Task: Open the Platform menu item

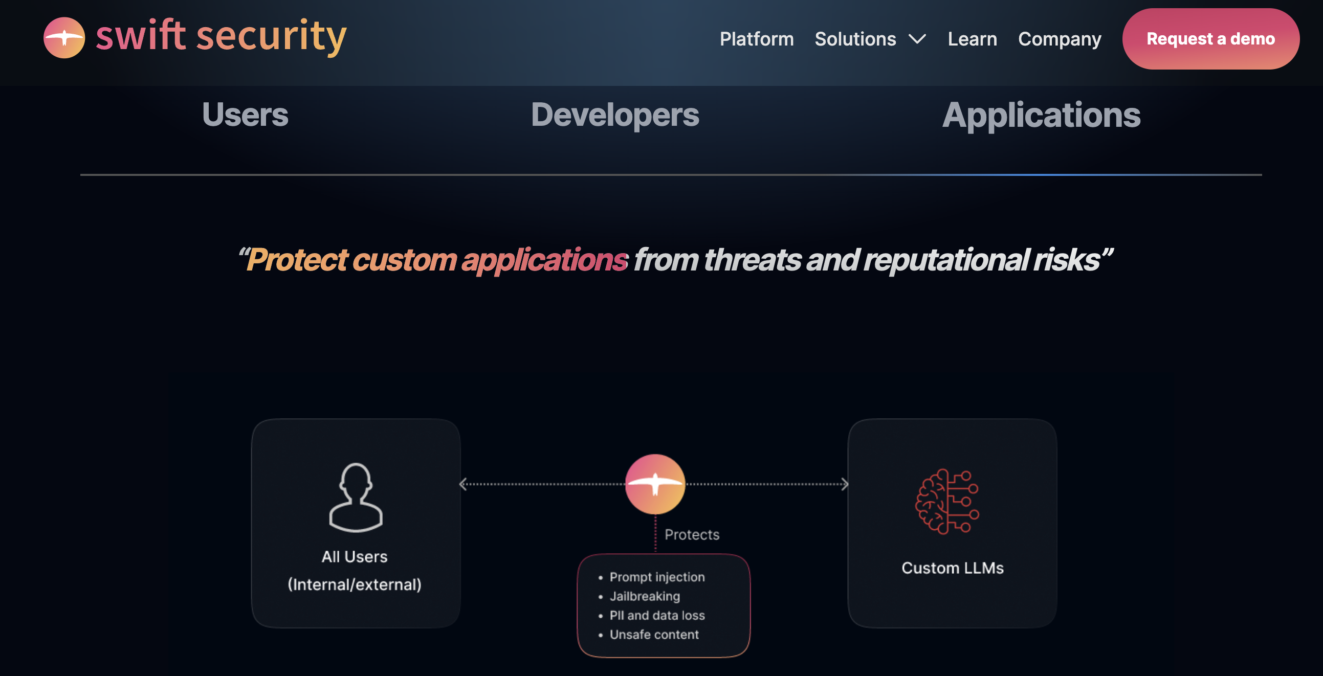Action: (x=756, y=39)
